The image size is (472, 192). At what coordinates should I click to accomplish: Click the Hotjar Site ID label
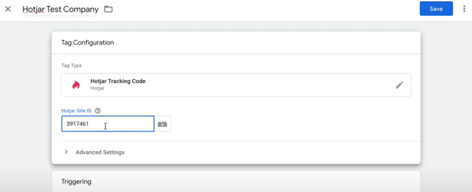76,111
